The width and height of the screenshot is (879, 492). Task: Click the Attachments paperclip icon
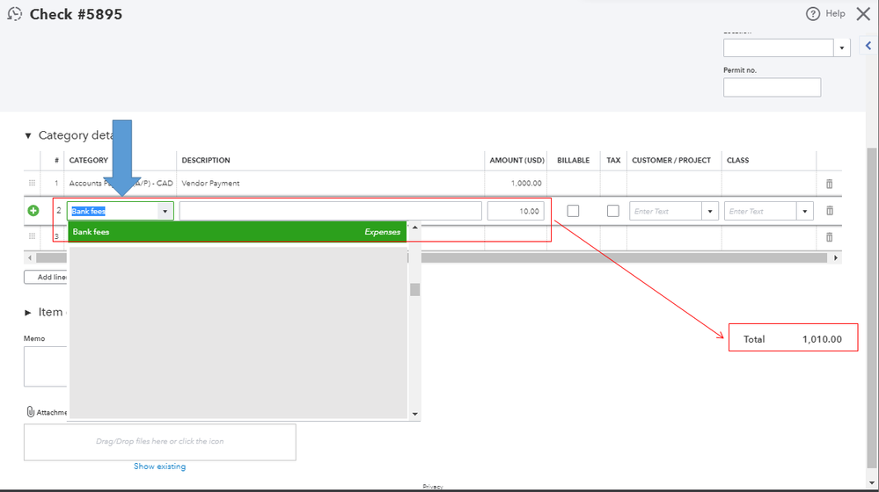(30, 412)
